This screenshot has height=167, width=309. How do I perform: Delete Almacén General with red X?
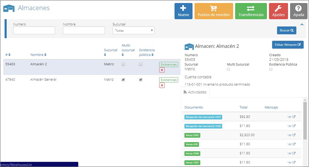[x=162, y=85]
